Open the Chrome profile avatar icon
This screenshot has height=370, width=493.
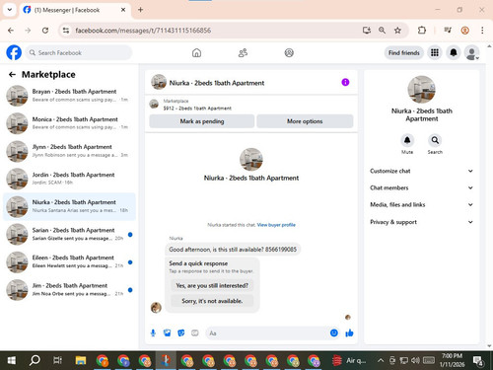pyautogui.click(x=464, y=31)
